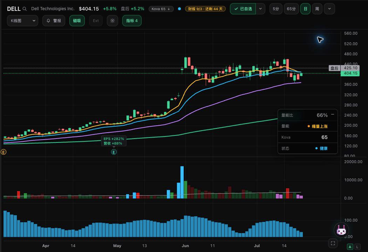
Task: Click the alert bell 警报 button
Action: (x=54, y=21)
